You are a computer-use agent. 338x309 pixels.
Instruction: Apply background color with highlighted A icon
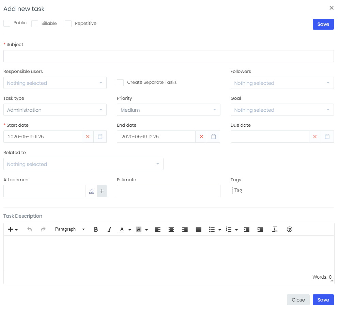pyautogui.click(x=138, y=229)
